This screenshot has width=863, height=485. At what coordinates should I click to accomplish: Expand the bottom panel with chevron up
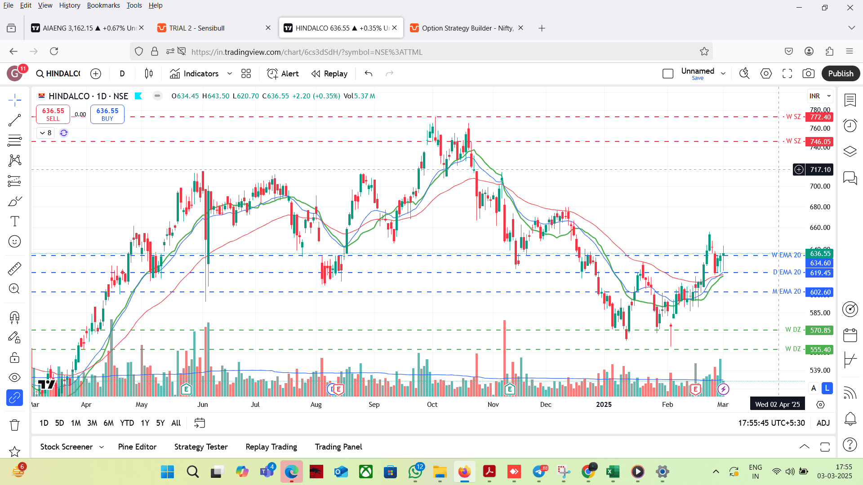(x=805, y=447)
